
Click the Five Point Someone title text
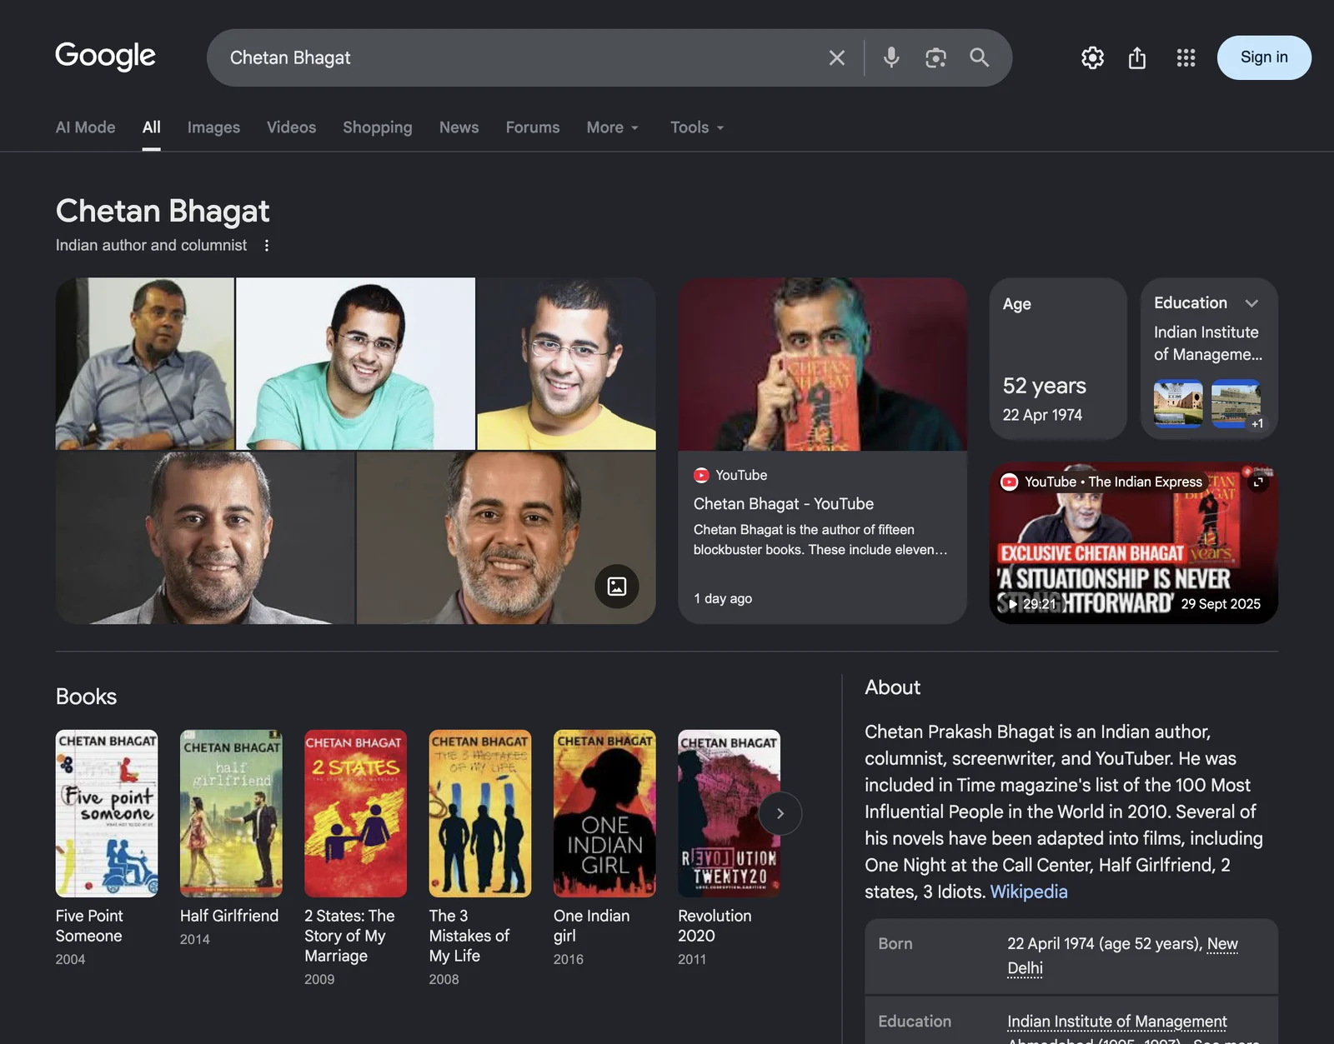click(89, 926)
